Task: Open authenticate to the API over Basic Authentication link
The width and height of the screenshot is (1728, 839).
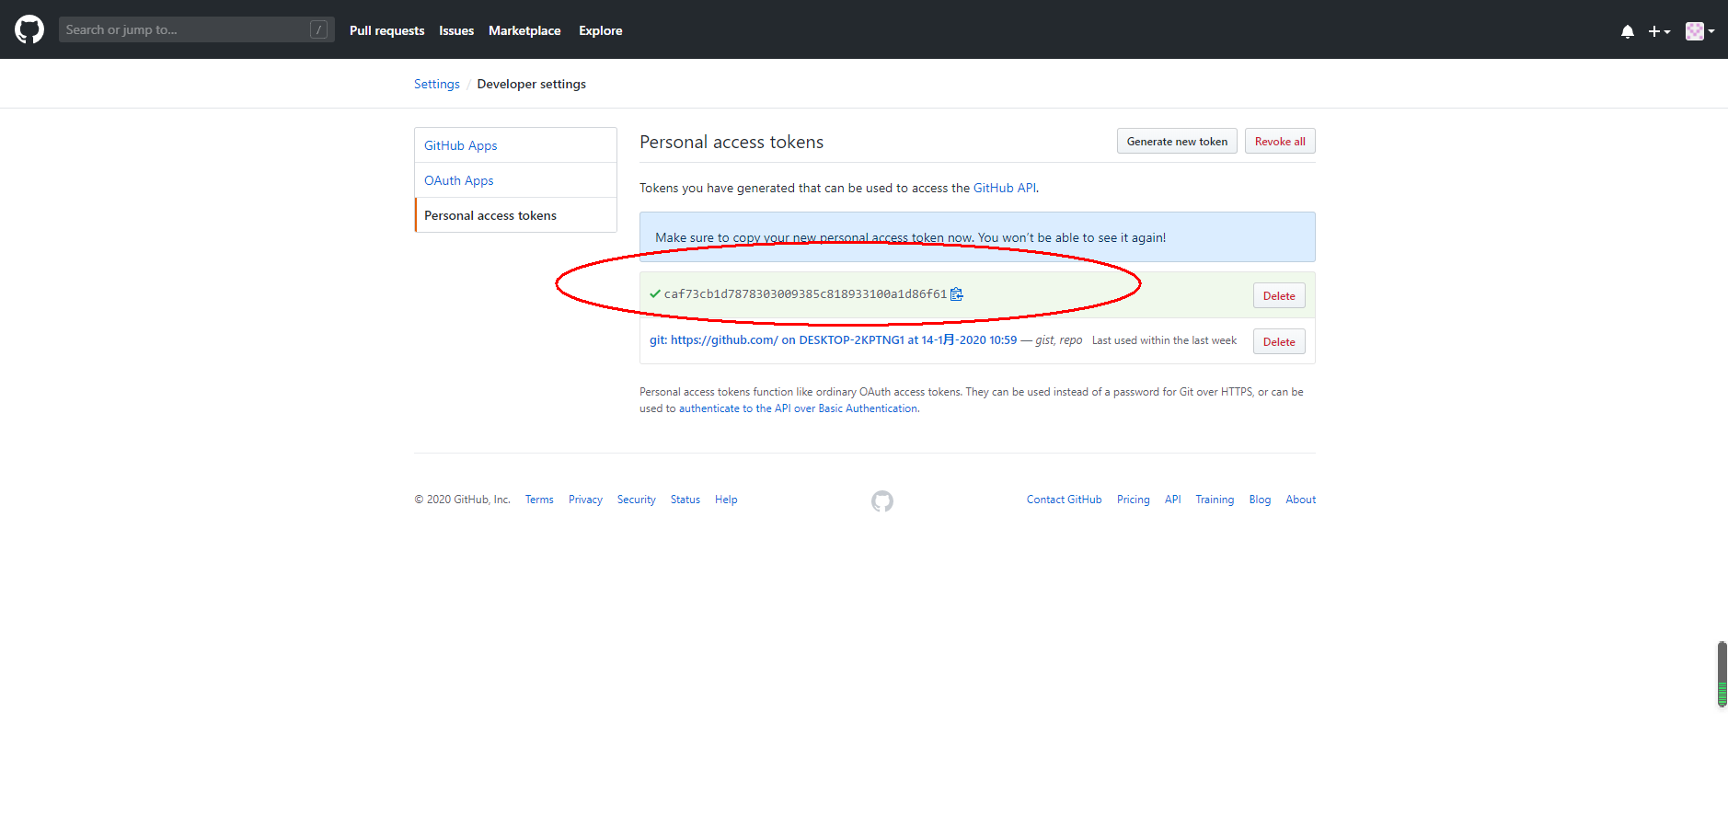Action: (x=798, y=408)
